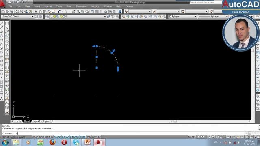
Task: Select the Polygon draw tool
Action: pos(2,36)
